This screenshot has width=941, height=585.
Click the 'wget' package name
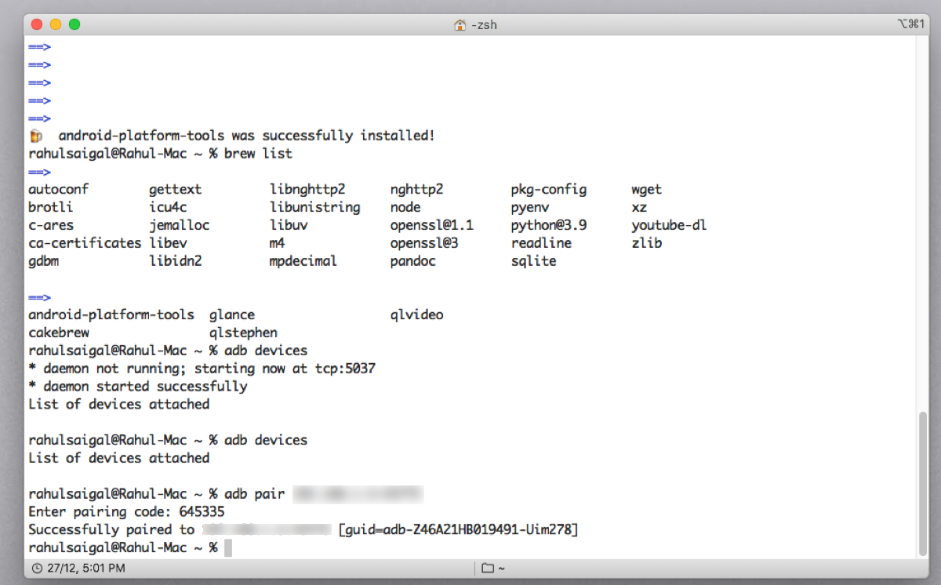[646, 190]
